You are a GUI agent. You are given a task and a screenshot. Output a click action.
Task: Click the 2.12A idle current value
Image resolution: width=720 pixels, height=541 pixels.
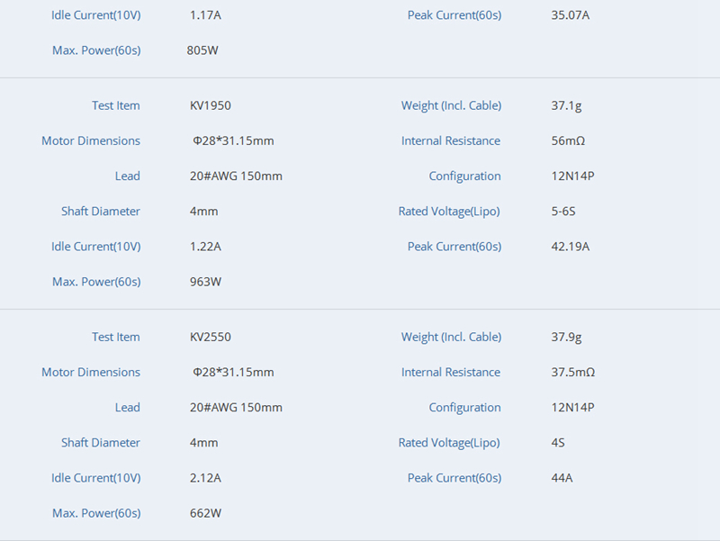coord(205,478)
